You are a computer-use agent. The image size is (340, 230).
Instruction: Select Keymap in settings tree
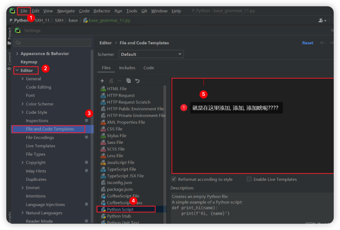click(29, 62)
